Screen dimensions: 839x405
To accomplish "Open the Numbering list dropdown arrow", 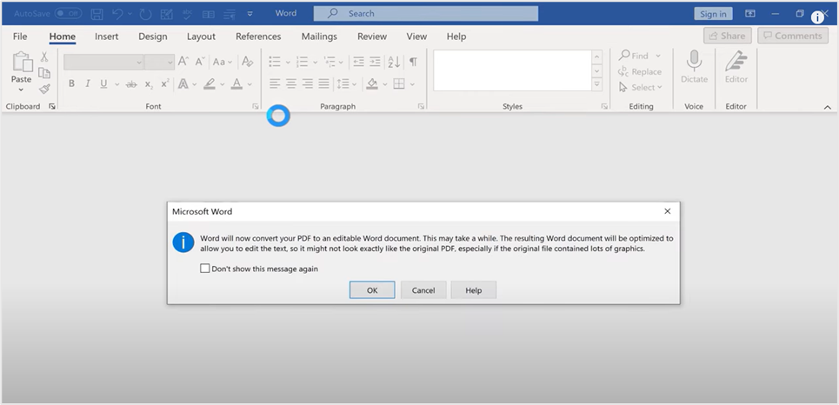I will (315, 62).
